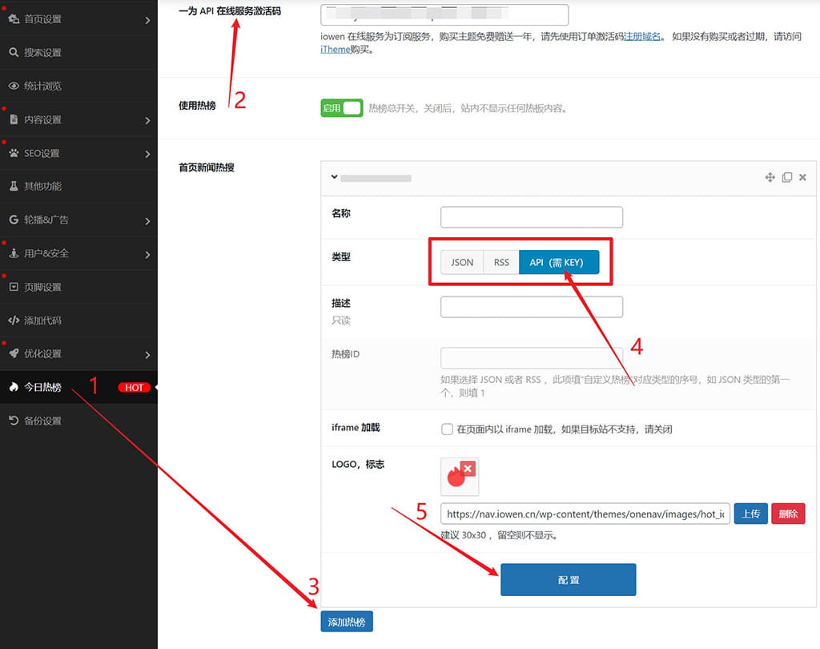
Task: Click the 上传 button for the logo
Action: [x=750, y=514]
